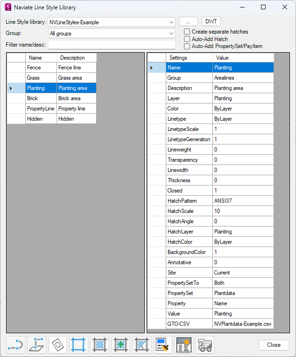Click the Close button

click(274, 345)
